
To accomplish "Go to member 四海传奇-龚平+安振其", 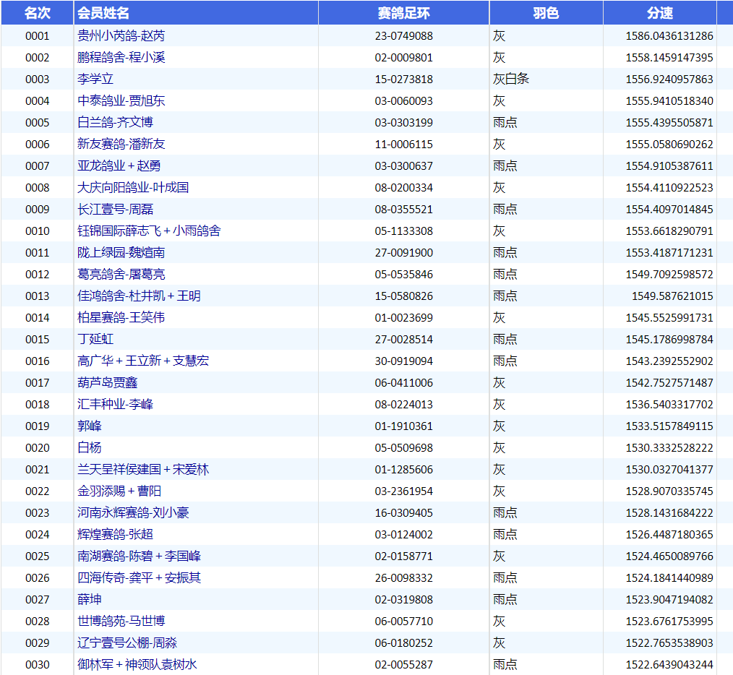I will [x=139, y=577].
